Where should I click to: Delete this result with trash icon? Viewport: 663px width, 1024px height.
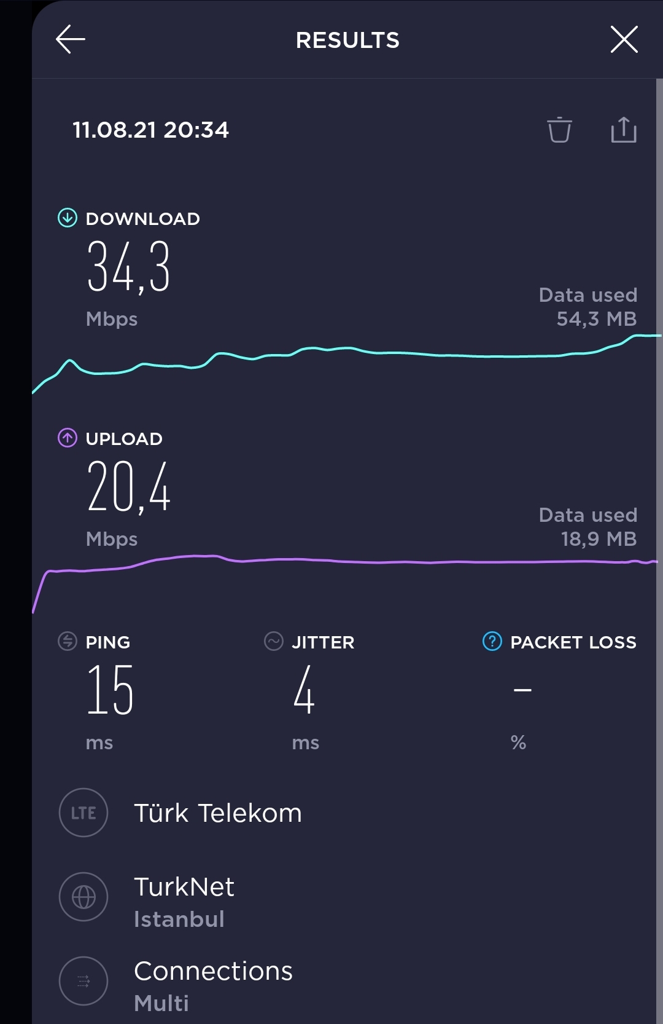559,130
